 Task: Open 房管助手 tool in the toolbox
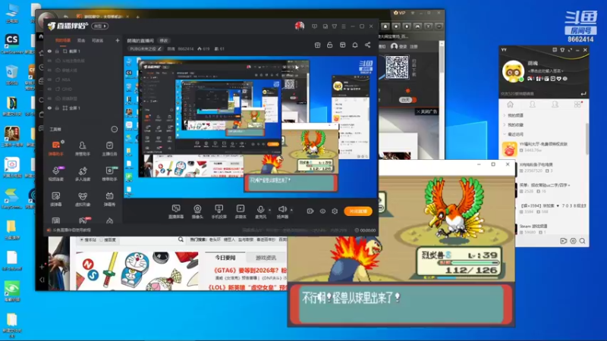point(83,148)
